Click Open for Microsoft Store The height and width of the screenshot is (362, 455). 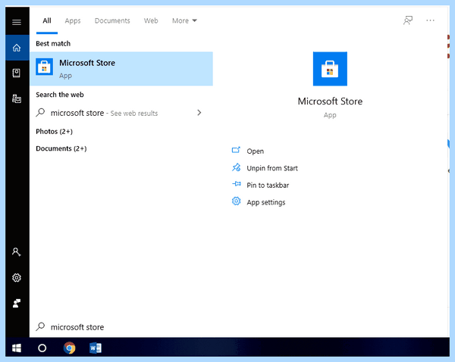(255, 151)
